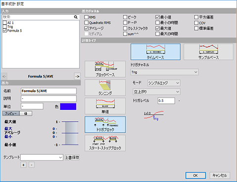The height and width of the screenshot is (182, 237).
Task: Click the 検索 search input field
Action: (38, 17)
